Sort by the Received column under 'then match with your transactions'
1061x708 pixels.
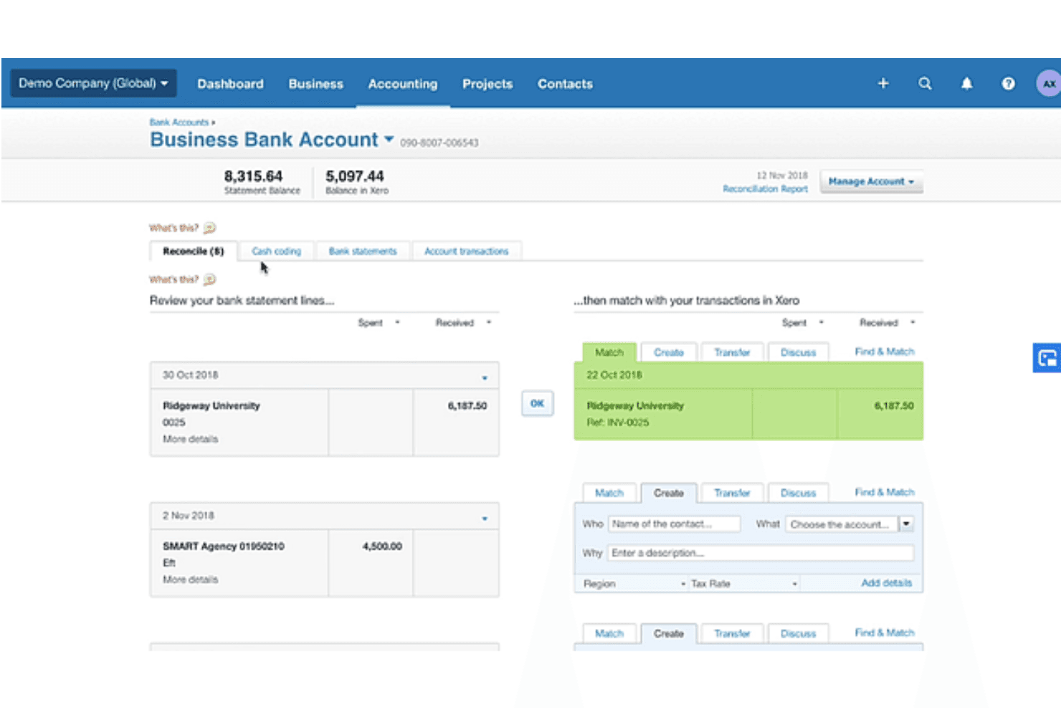888,323
